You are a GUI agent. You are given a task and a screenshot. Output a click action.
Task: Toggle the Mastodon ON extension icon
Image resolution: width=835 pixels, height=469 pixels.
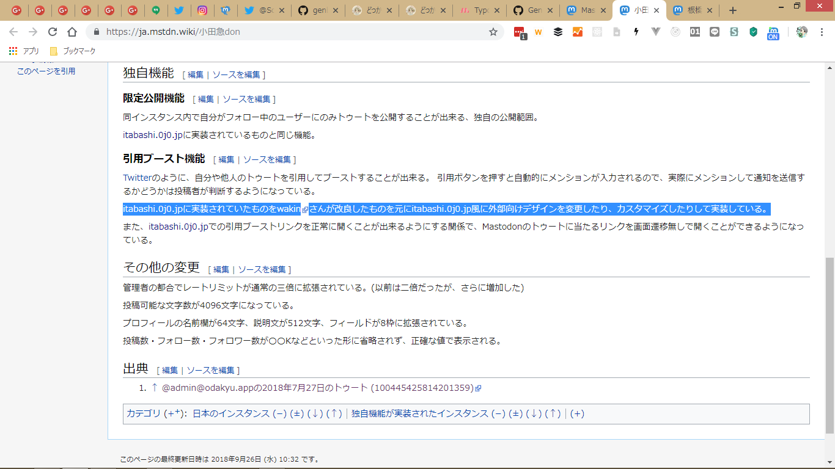pos(773,33)
